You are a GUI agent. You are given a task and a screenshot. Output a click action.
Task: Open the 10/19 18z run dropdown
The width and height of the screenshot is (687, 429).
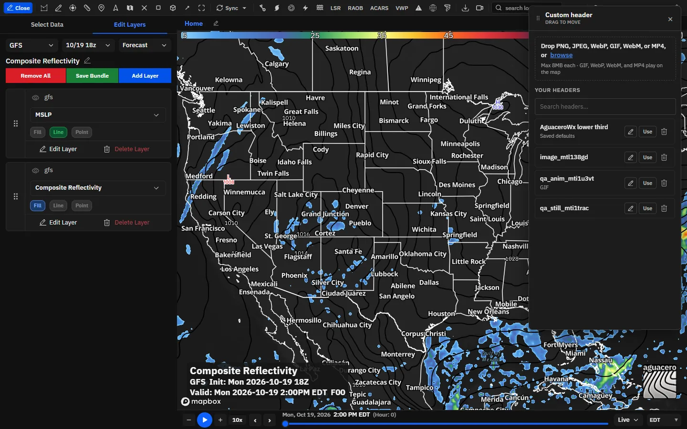(x=88, y=45)
